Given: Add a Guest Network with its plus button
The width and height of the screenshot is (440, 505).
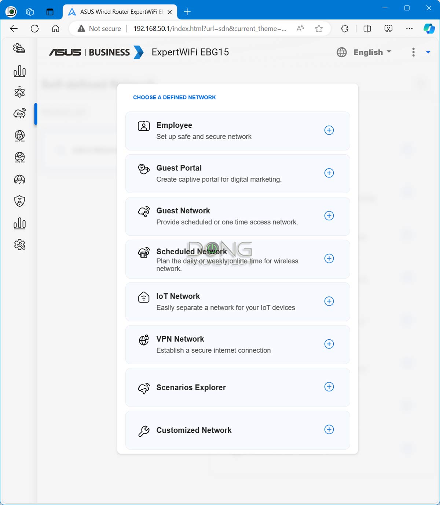Looking at the screenshot, I should (x=329, y=216).
